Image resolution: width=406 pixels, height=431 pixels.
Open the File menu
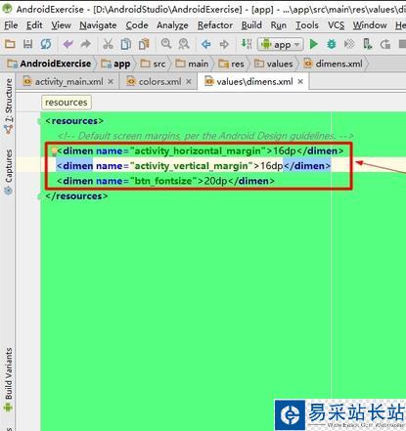[11, 25]
